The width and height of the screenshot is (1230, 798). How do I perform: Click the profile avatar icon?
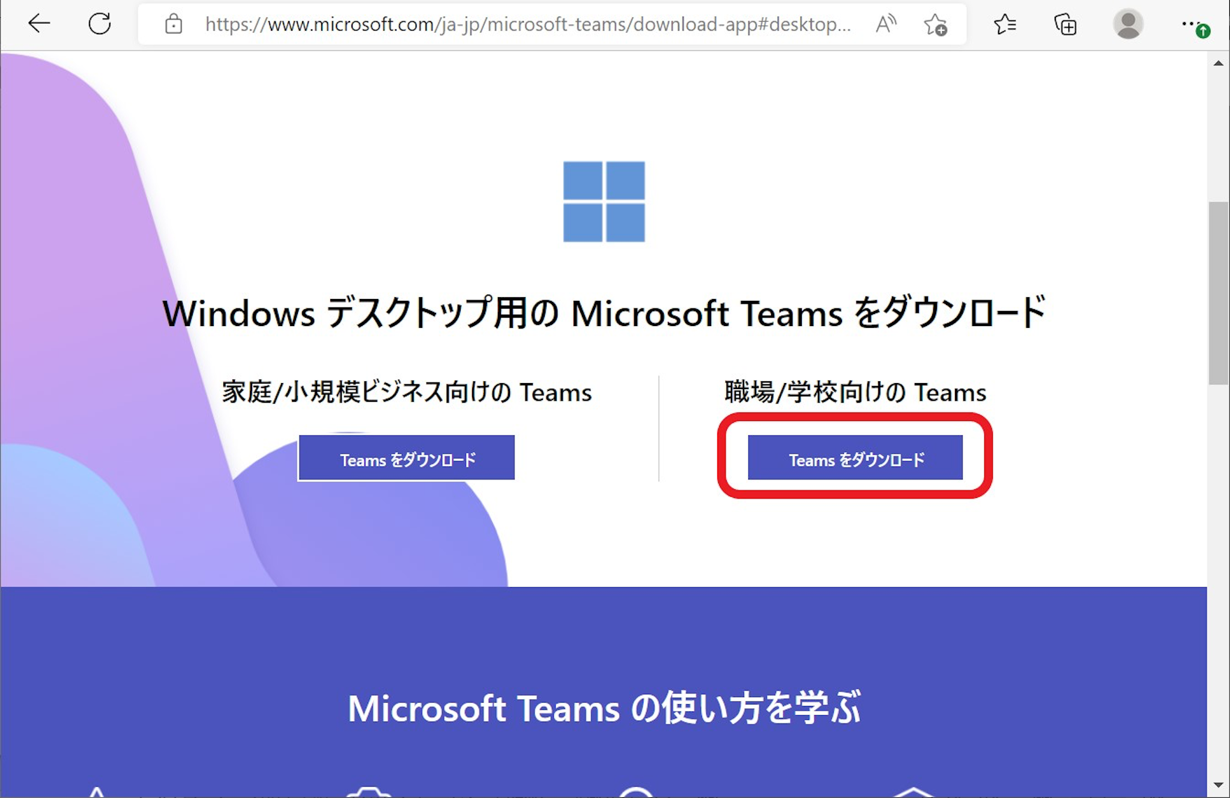1127,25
